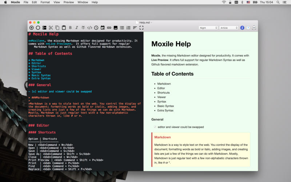Click the Copy icon in toolbar
291x182 pixels.
click(x=57, y=28)
